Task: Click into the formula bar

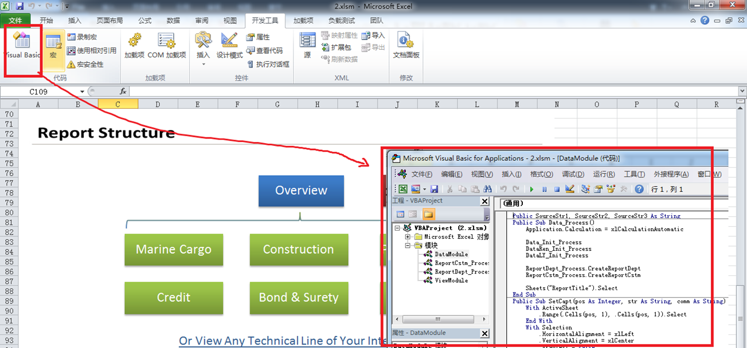Action: 433,92
